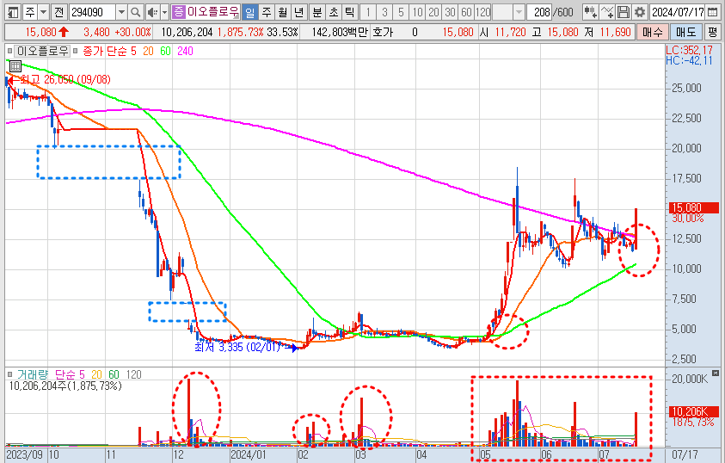Select the 일 daily period tab
The width and height of the screenshot is (725, 463).
pyautogui.click(x=249, y=12)
